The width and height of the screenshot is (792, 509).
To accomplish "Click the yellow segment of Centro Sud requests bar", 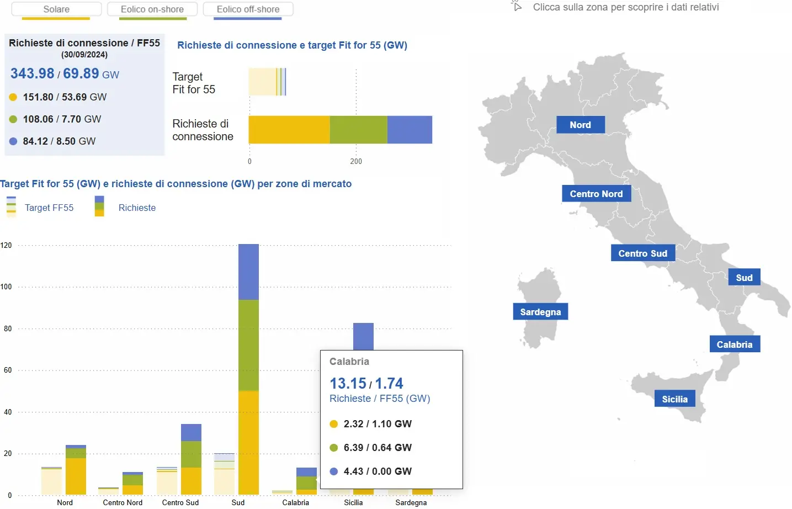I will [x=191, y=481].
